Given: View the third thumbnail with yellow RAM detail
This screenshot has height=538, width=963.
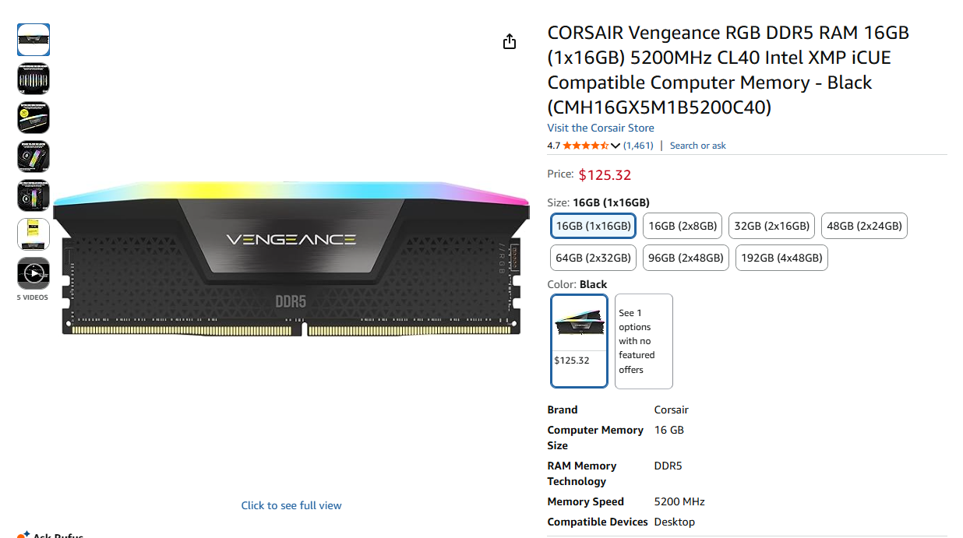Looking at the screenshot, I should point(33,118).
